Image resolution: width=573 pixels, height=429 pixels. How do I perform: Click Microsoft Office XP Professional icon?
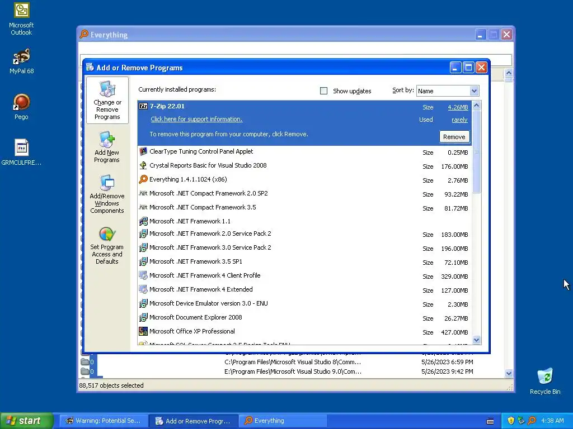point(143,331)
